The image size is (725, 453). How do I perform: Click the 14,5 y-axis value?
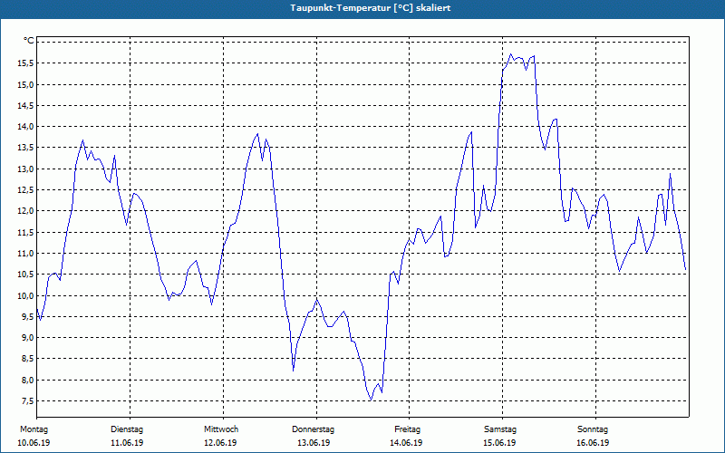25,105
